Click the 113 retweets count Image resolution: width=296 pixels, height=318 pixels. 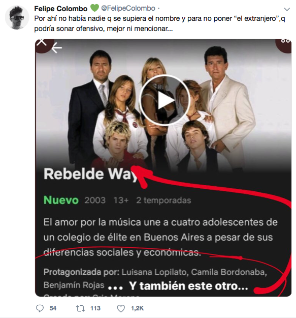(95, 308)
